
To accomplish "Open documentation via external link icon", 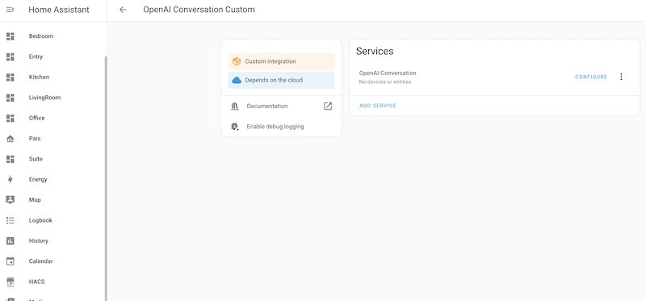I will pos(328,107).
